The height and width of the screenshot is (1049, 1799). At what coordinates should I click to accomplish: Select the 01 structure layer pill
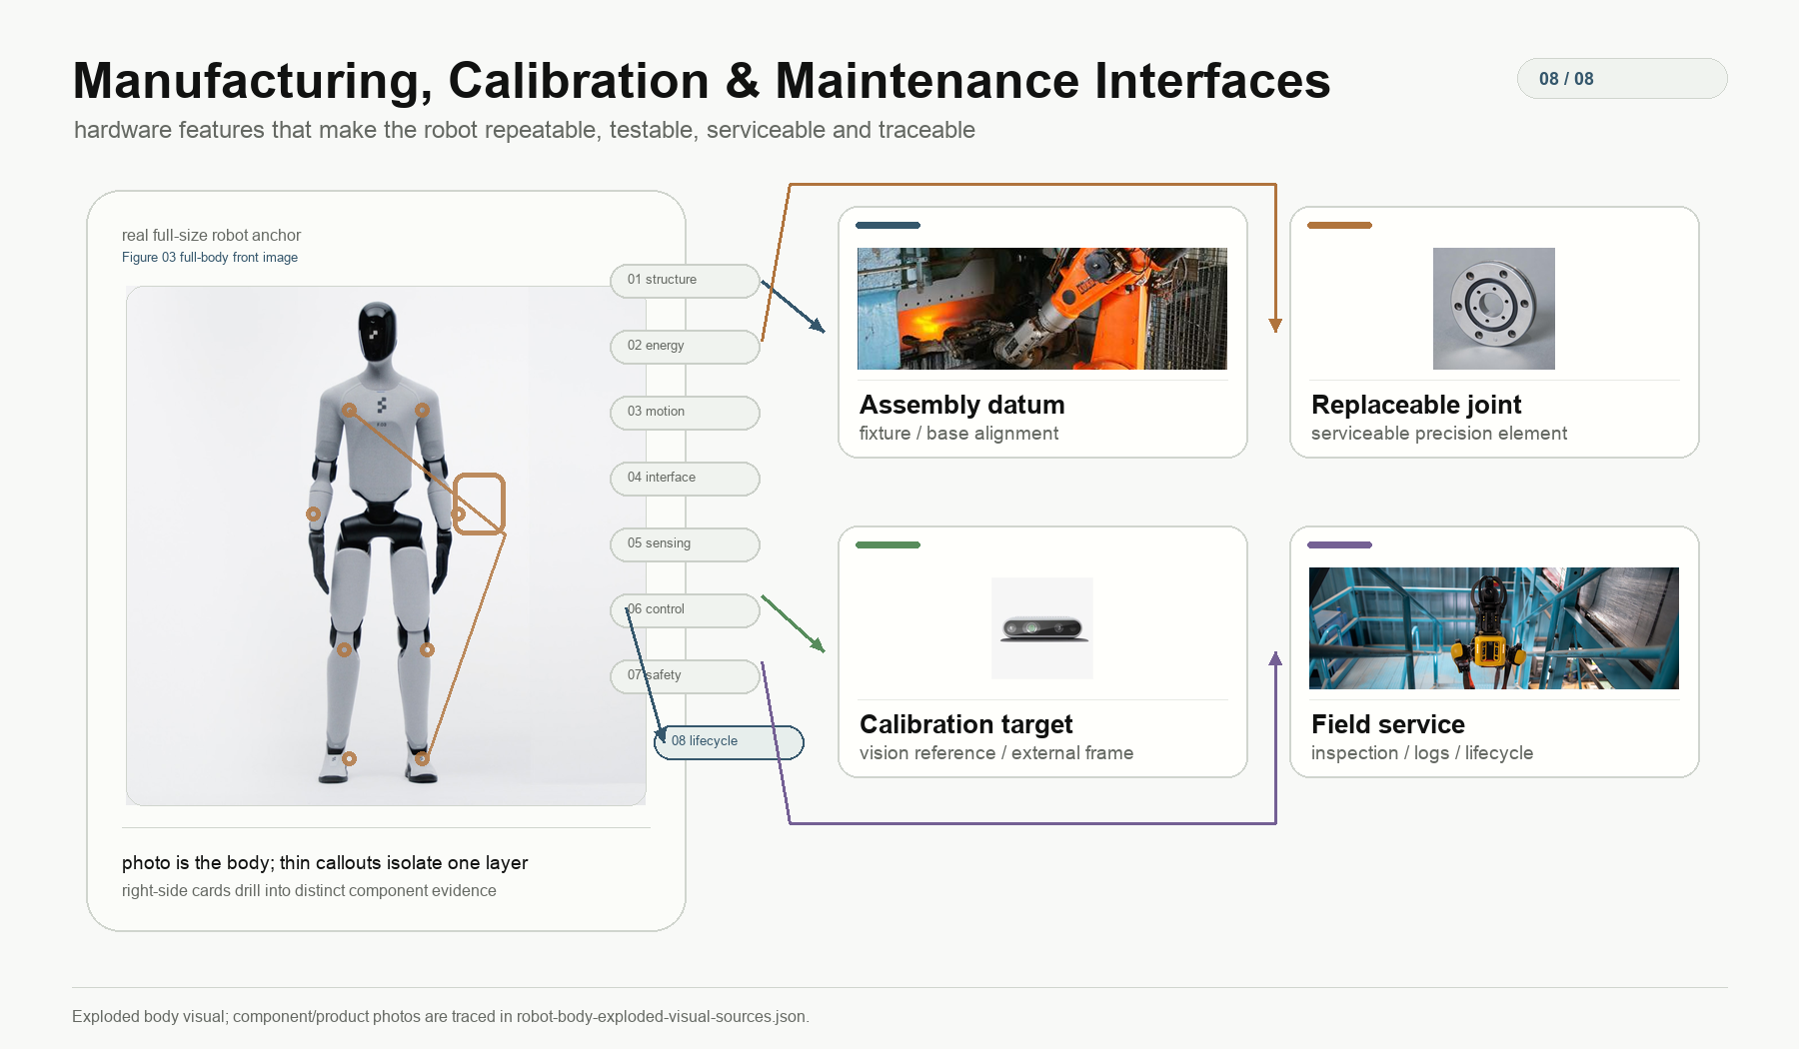pyautogui.click(x=685, y=281)
